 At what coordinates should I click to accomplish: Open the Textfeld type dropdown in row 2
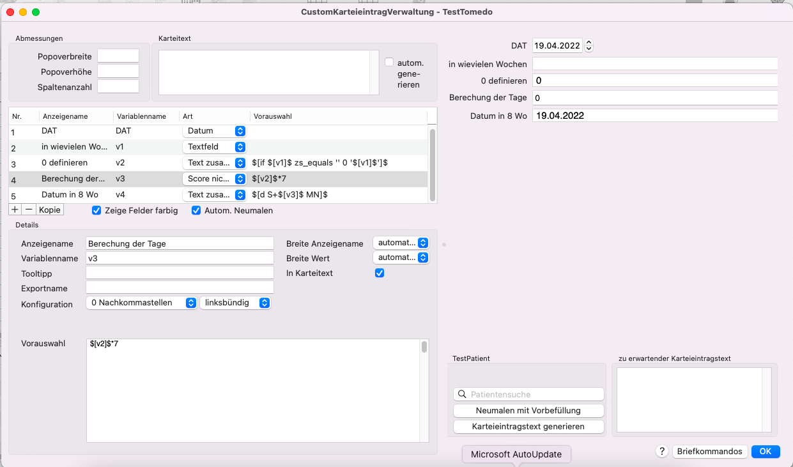[214, 147]
